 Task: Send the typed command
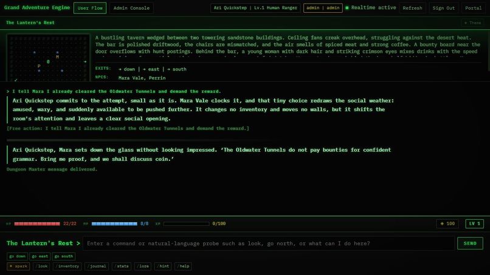point(470,243)
